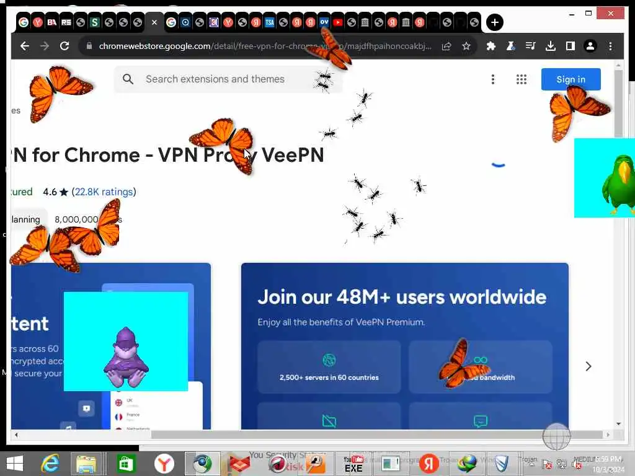Open the Chrome profile avatar menu
Viewport: 635px width, 476px height.
click(x=590, y=46)
